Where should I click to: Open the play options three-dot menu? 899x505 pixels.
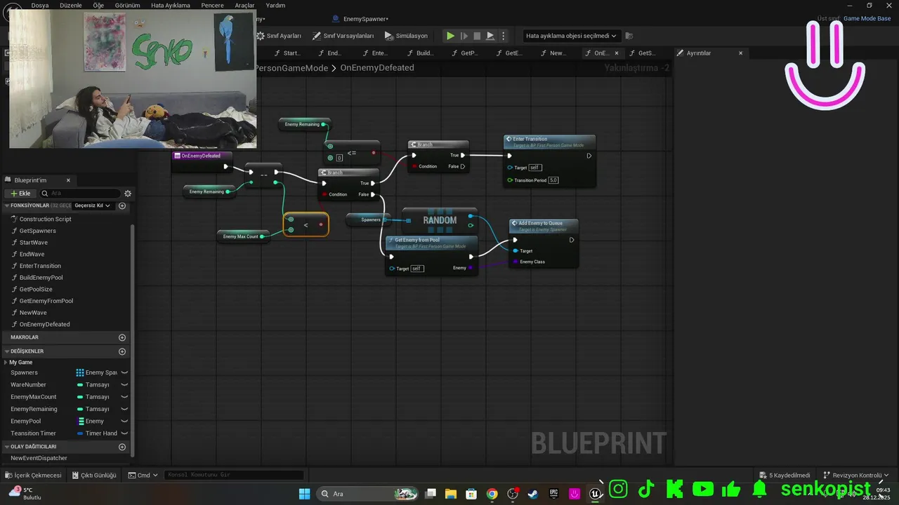point(503,36)
